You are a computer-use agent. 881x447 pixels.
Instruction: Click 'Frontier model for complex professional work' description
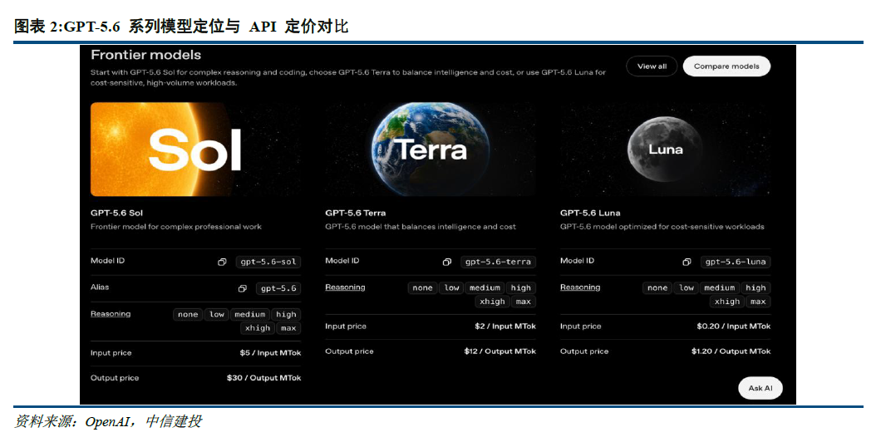[176, 227]
